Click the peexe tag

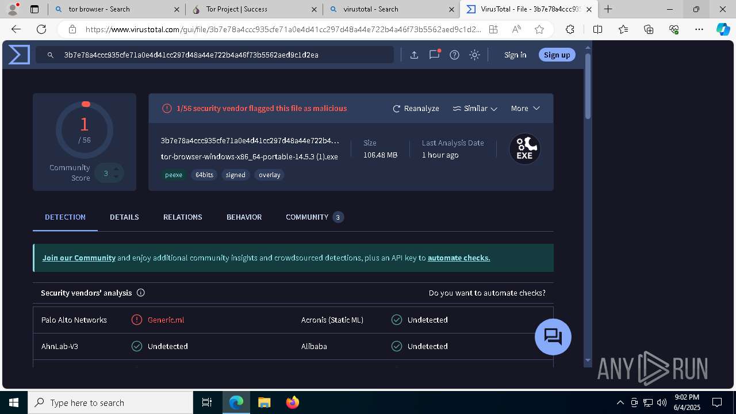[174, 175]
